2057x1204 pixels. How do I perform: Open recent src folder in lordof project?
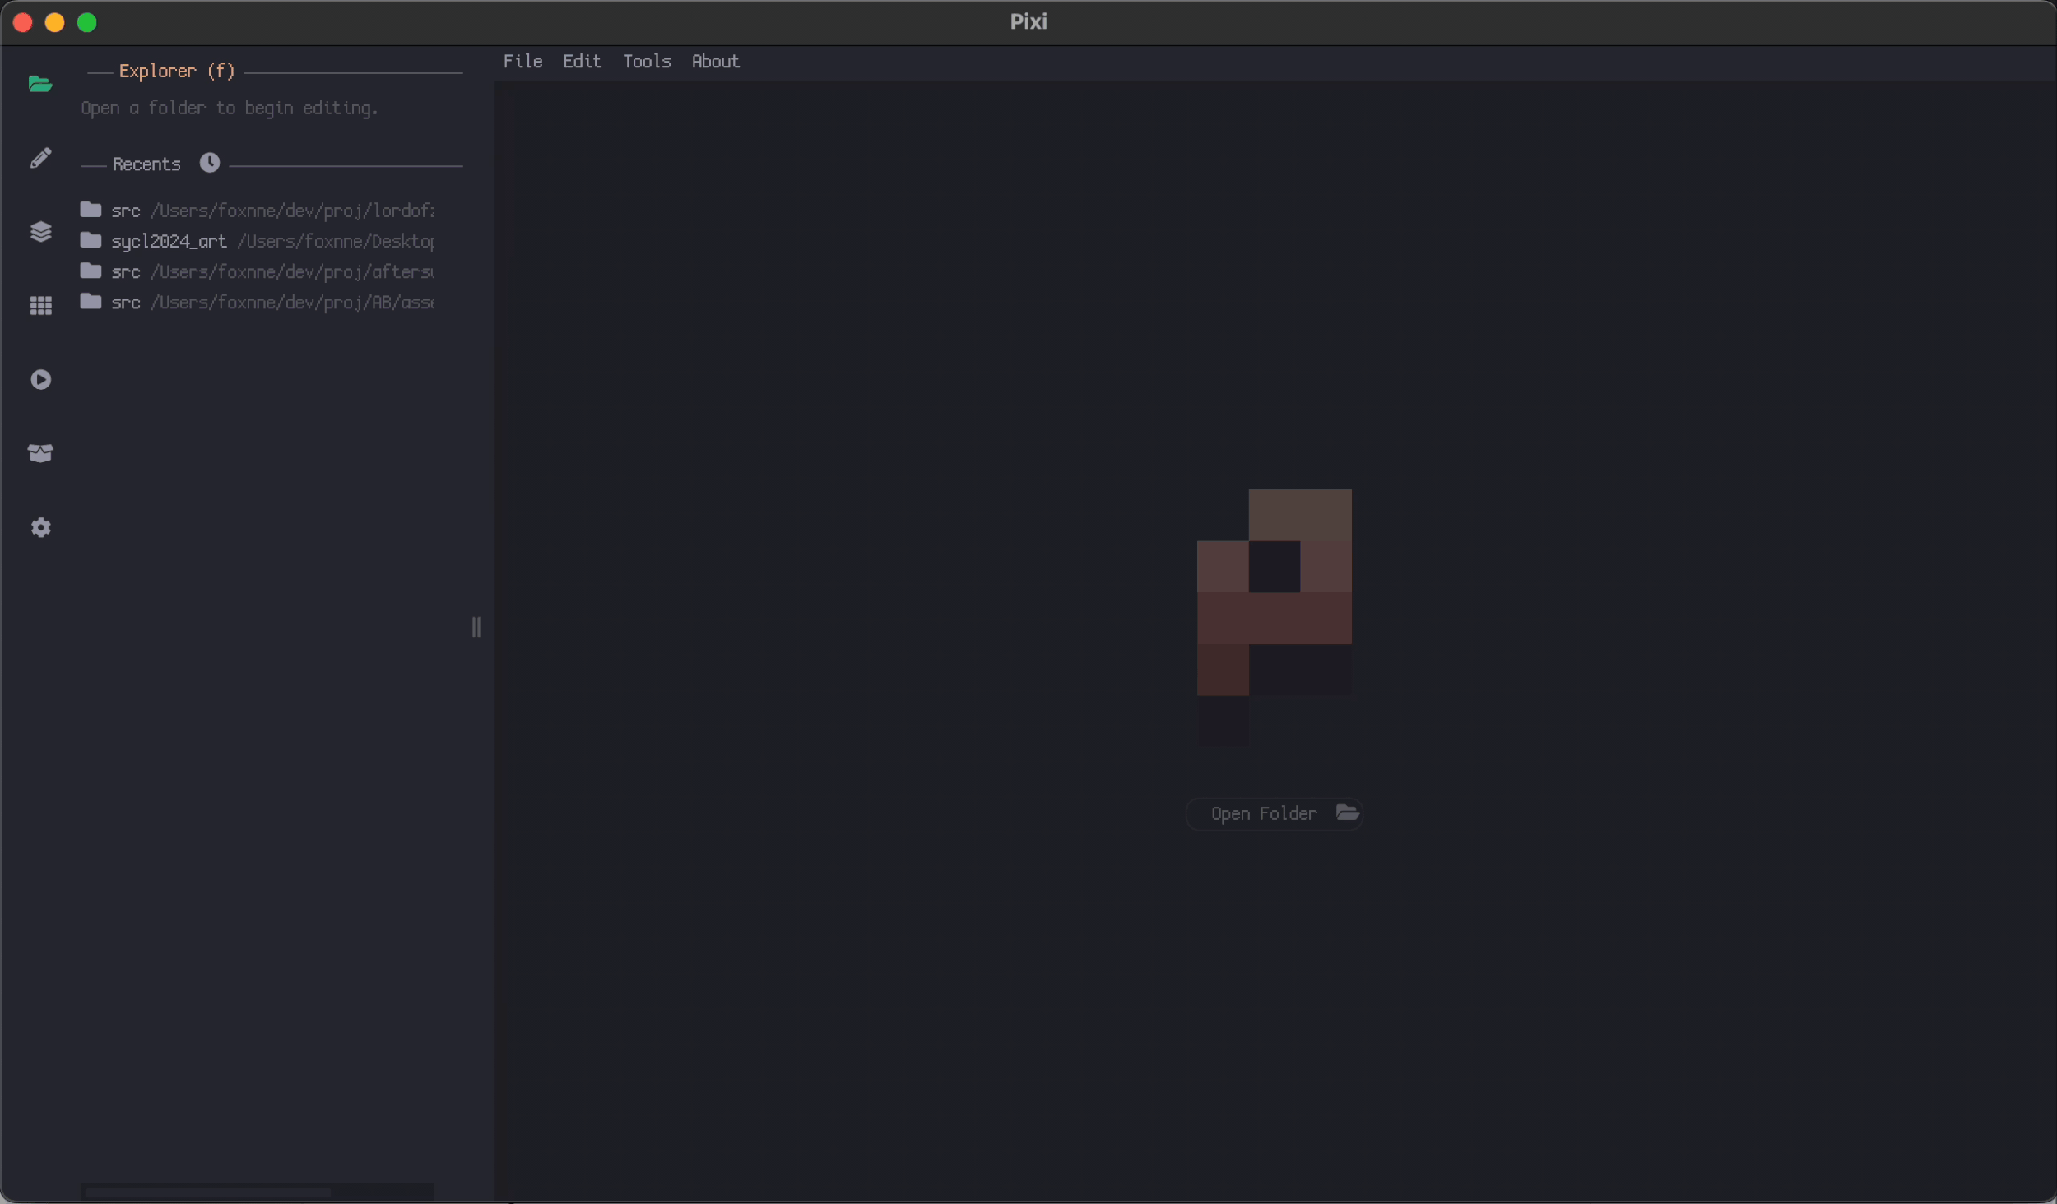[x=126, y=211]
